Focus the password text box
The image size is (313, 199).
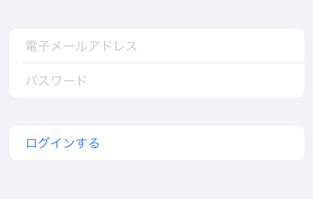click(157, 81)
